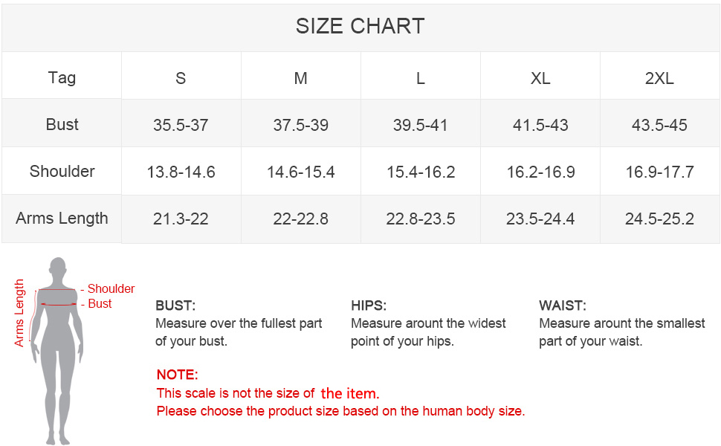Select the M size column header
Image resolution: width=721 pixels, height=446 pixels.
click(x=300, y=78)
